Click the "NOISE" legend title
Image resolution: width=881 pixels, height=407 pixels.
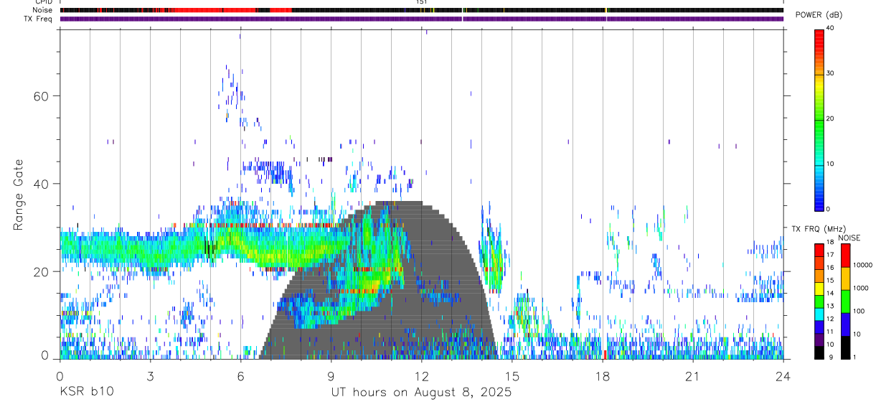click(849, 238)
